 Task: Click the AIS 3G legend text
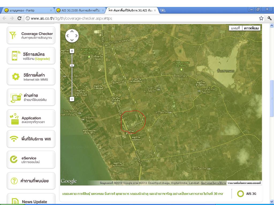(x=251, y=194)
